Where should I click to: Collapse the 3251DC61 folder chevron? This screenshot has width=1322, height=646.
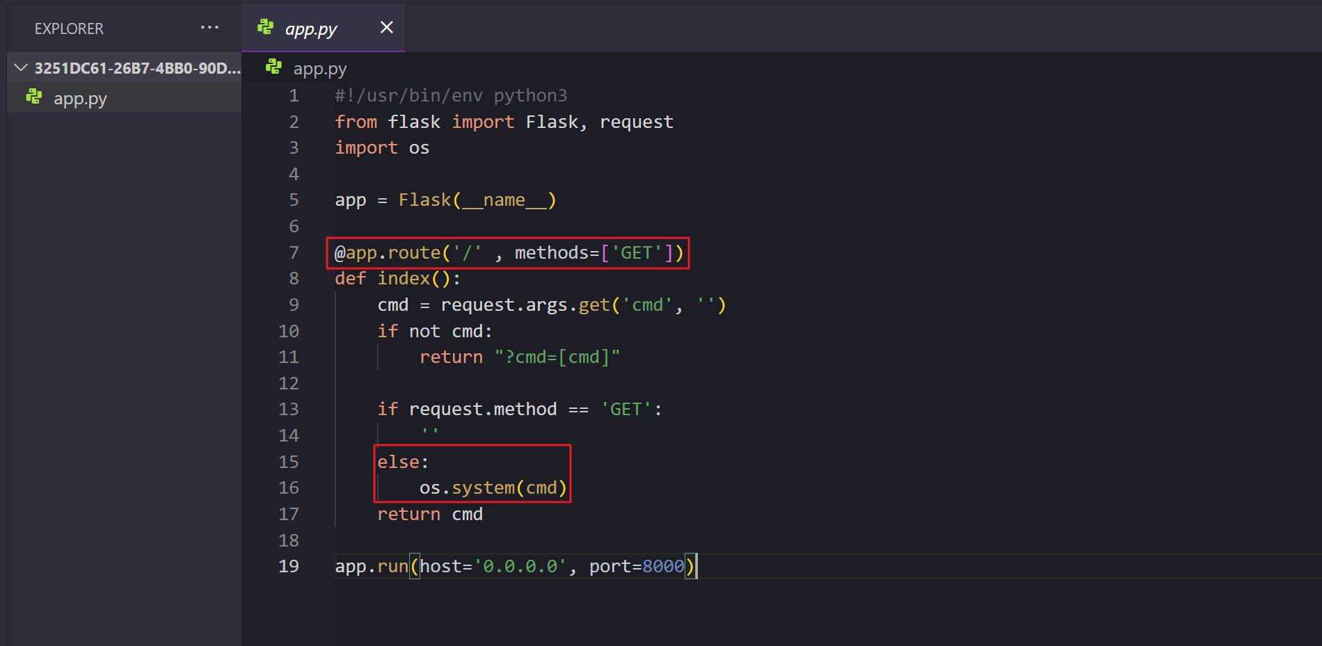pos(21,67)
